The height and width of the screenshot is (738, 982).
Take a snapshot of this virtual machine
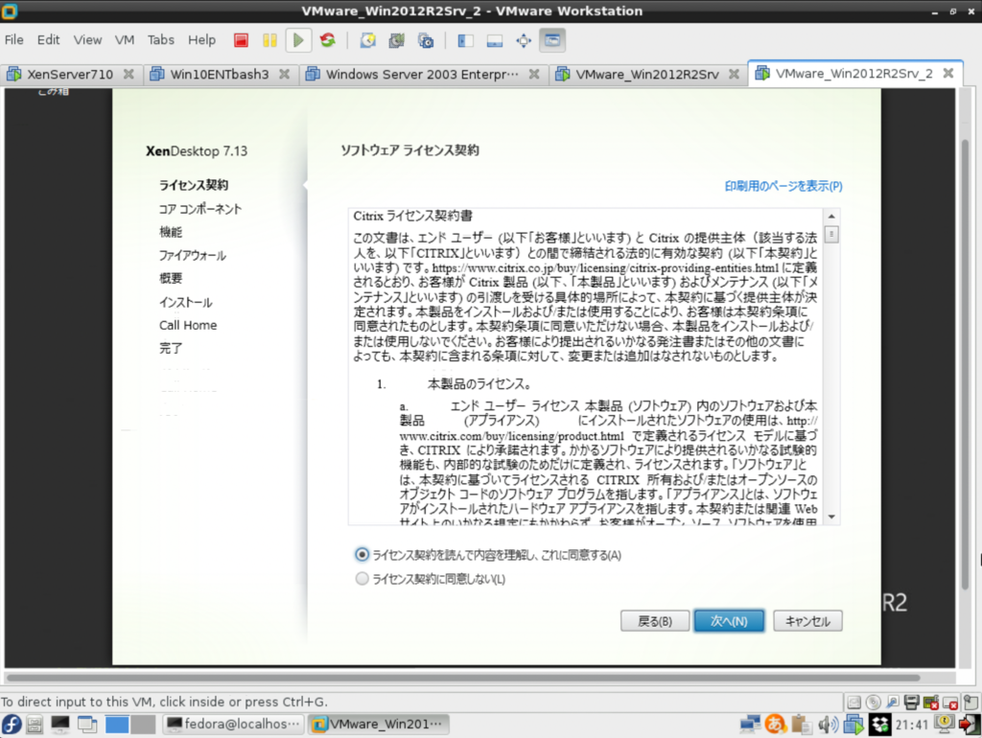[x=367, y=40]
